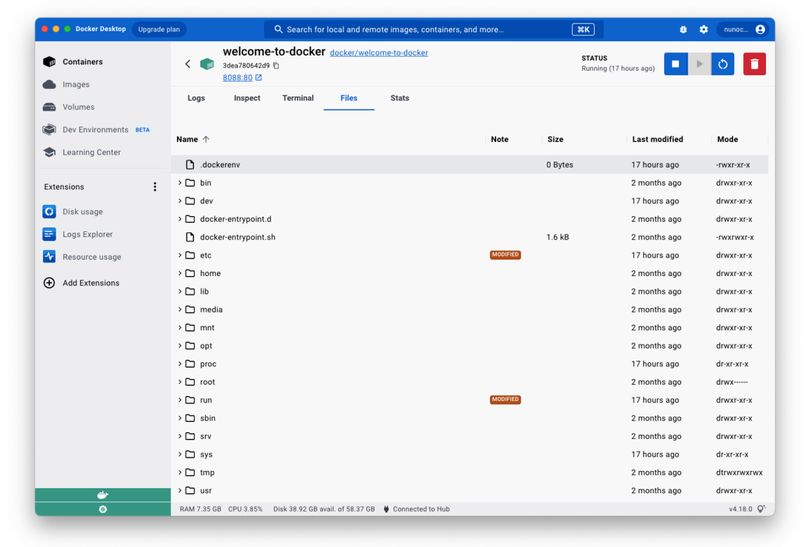This screenshot has width=809, height=547.
Task: Open the Containers section in the sidebar
Action: click(82, 61)
